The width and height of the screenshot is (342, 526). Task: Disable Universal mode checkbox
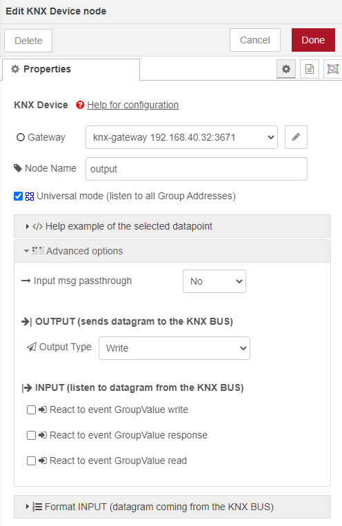click(18, 196)
